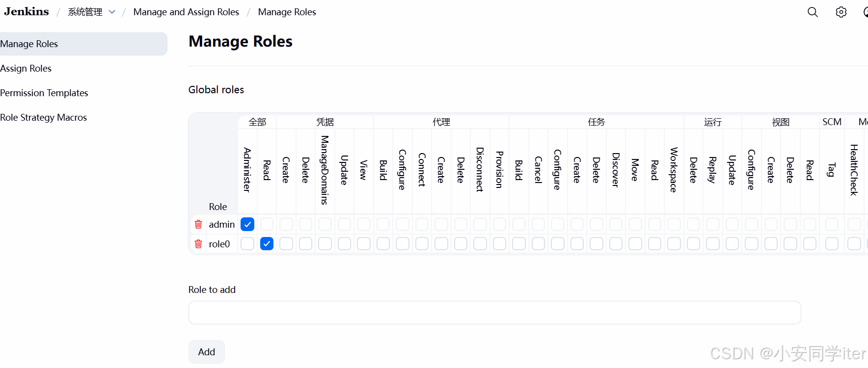Click the 视图 group header
Image resolution: width=868 pixels, height=368 pixels.
coord(781,122)
